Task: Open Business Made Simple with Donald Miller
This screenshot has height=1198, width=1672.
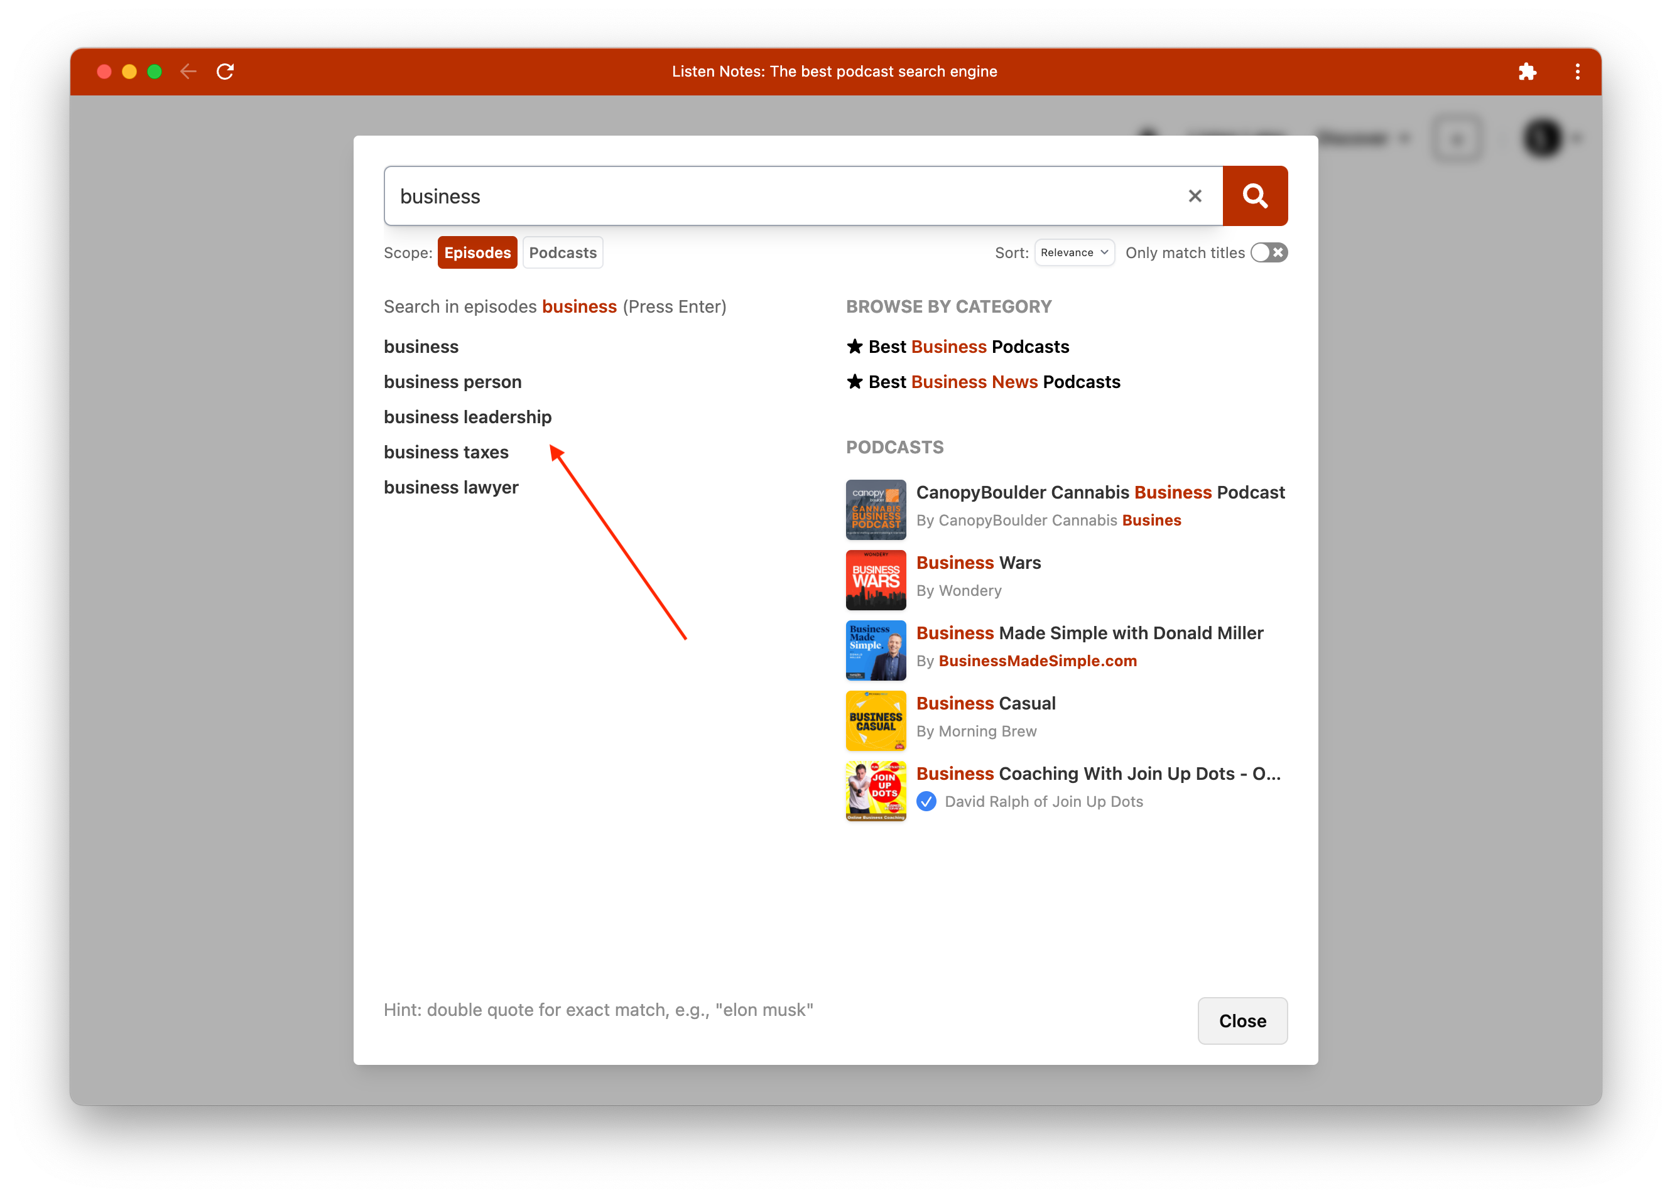Action: point(1089,633)
